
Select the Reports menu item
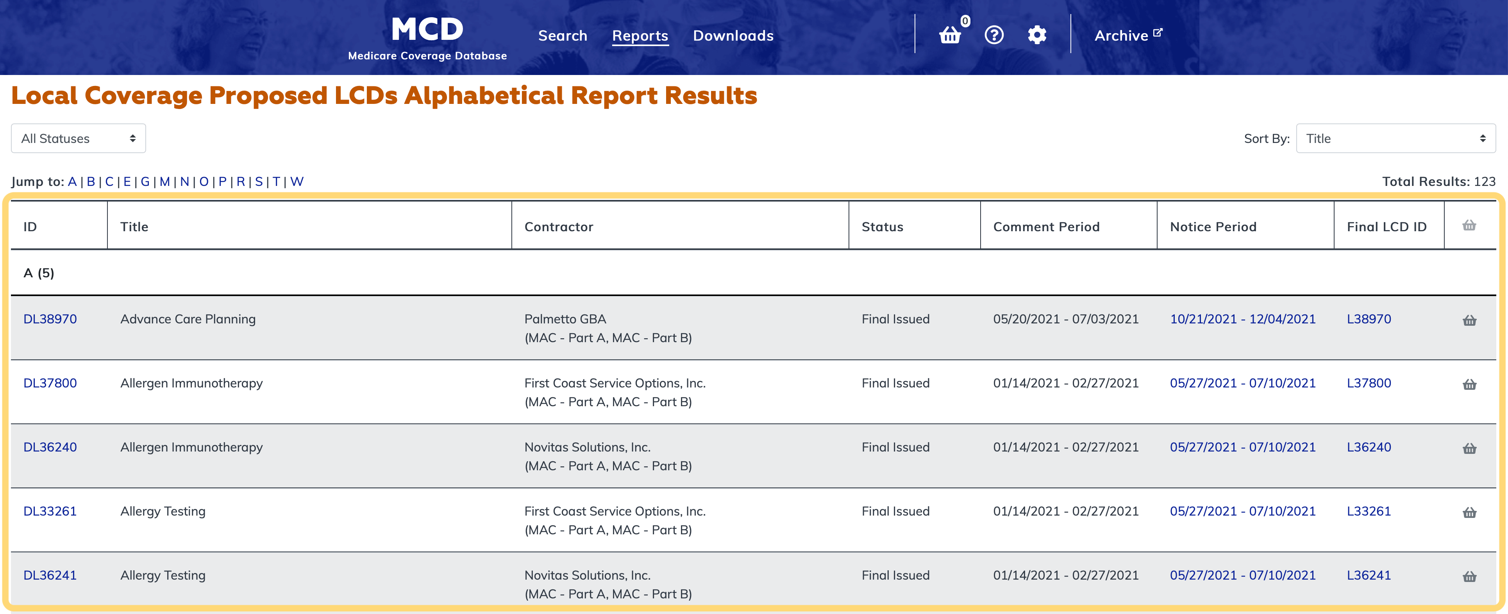coord(640,36)
